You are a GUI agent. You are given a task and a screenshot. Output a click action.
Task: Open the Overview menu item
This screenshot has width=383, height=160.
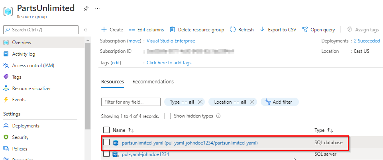click(x=42, y=42)
